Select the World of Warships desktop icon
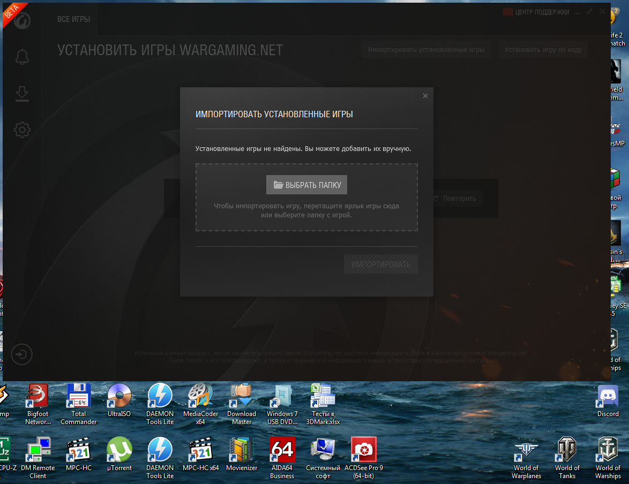Image resolution: width=629 pixels, height=484 pixels. [x=608, y=458]
